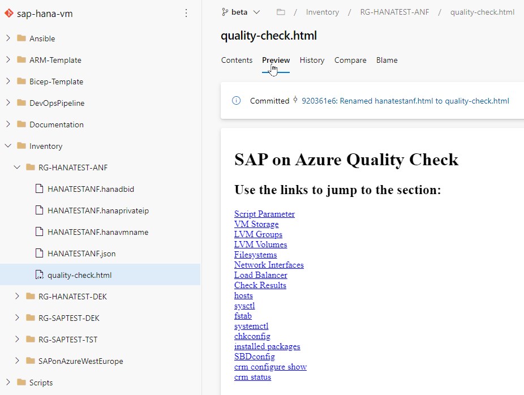Switch to the Blame tab

[x=386, y=60]
